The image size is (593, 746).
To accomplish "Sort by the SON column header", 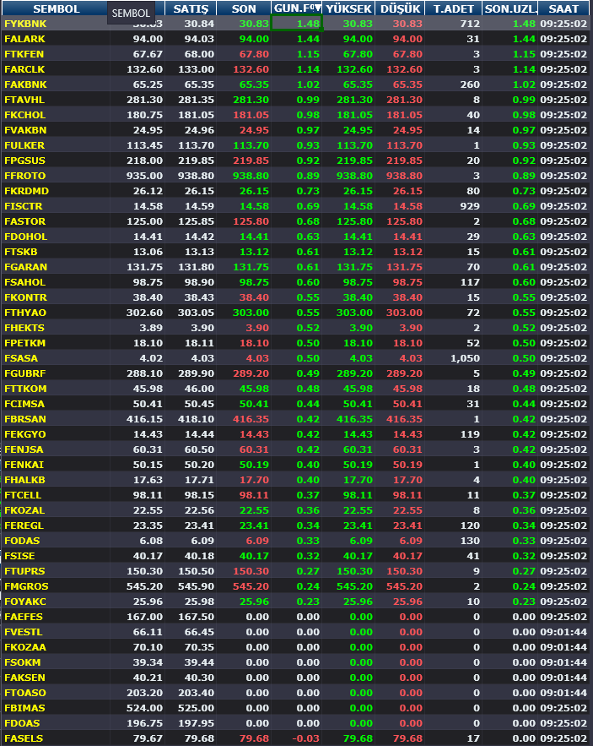I will tap(244, 8).
